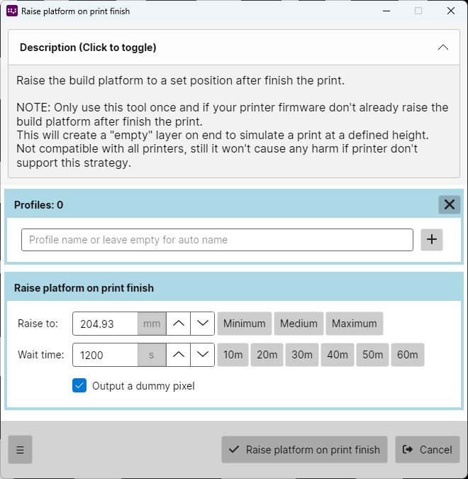This screenshot has height=479, width=468.
Task: Click the profile name input field
Action: pos(217,240)
